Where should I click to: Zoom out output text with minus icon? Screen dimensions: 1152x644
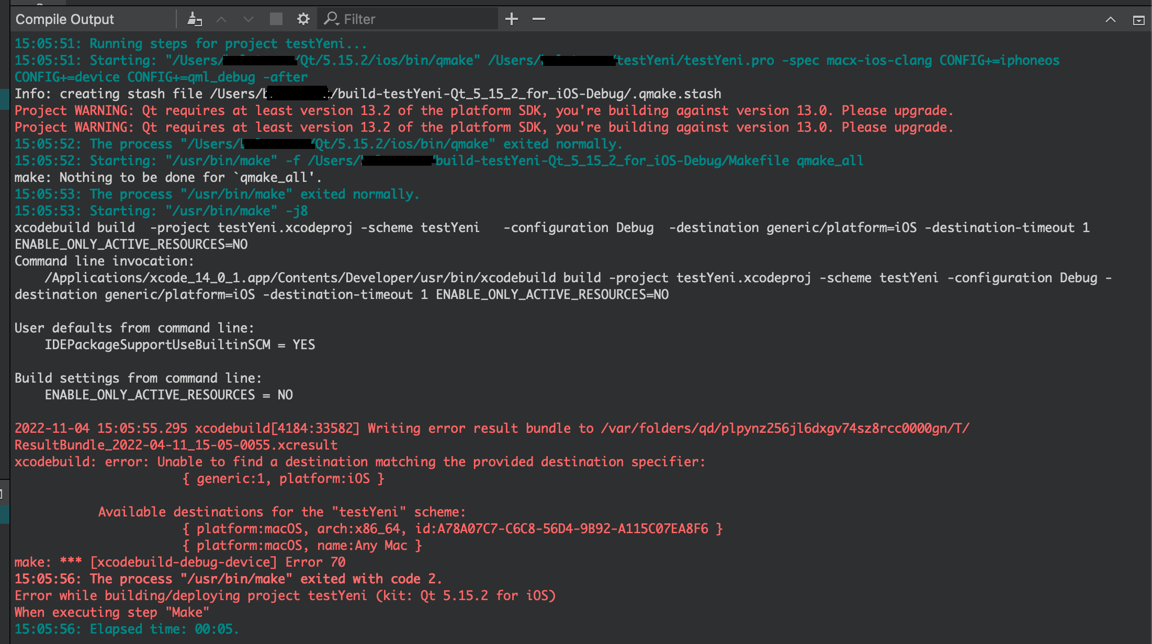(x=538, y=19)
